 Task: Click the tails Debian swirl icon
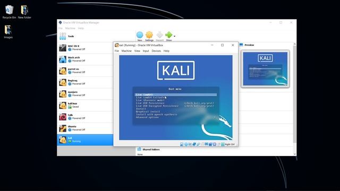(x=63, y=117)
